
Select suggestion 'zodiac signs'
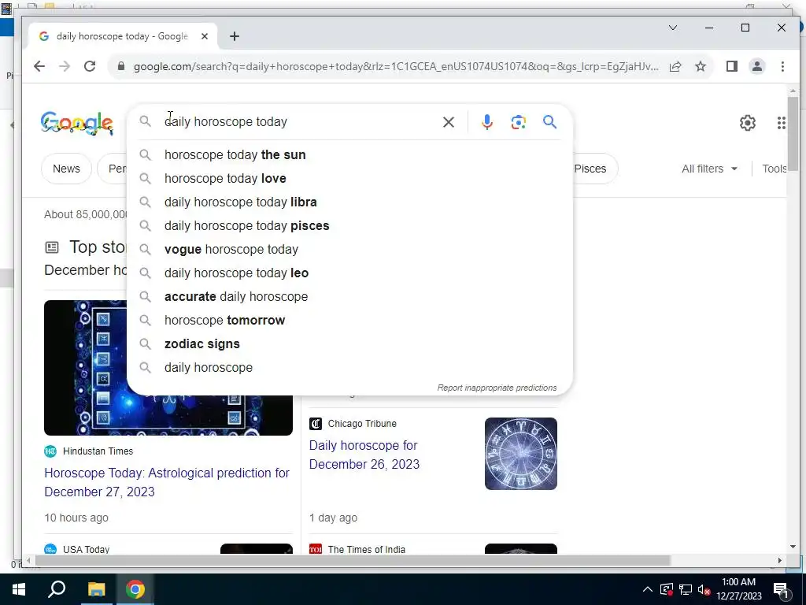tap(349, 344)
